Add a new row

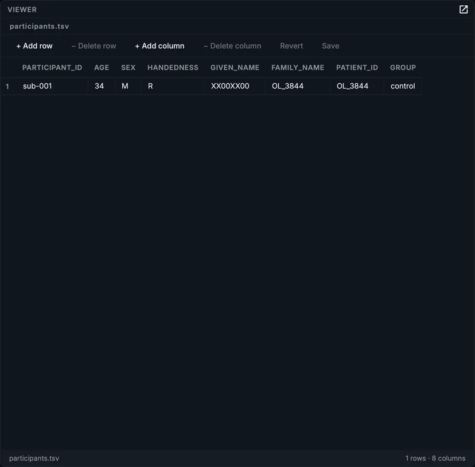[x=34, y=46]
